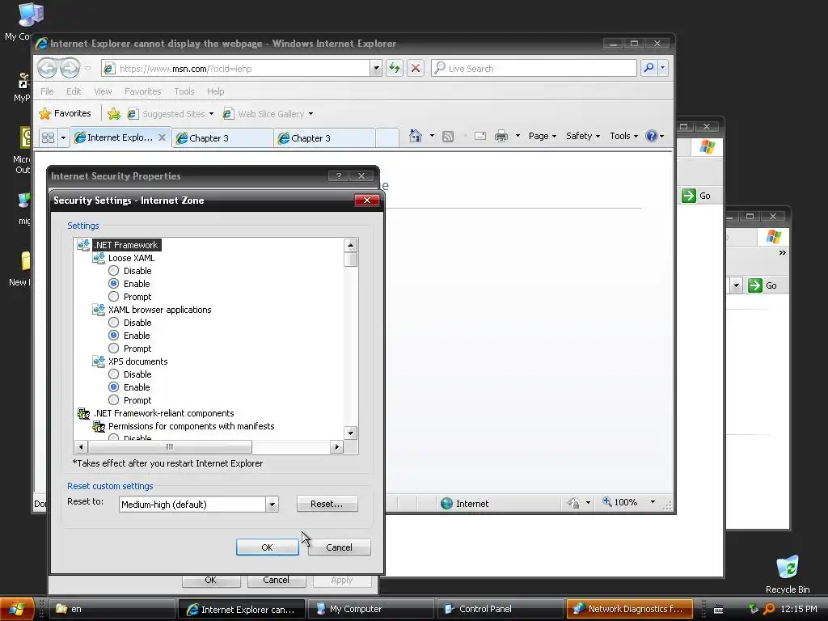Image resolution: width=828 pixels, height=621 pixels.
Task: Click the RSS feeds icon
Action: point(448,137)
